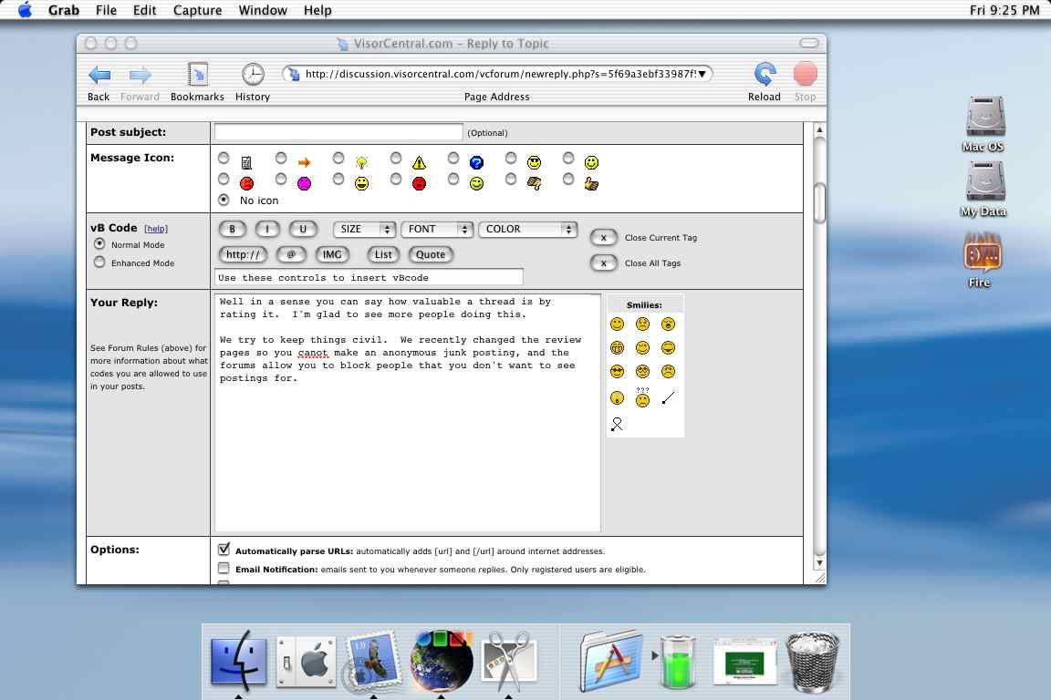Open the COLOR dropdown menu
This screenshot has width=1051, height=700.
point(527,230)
